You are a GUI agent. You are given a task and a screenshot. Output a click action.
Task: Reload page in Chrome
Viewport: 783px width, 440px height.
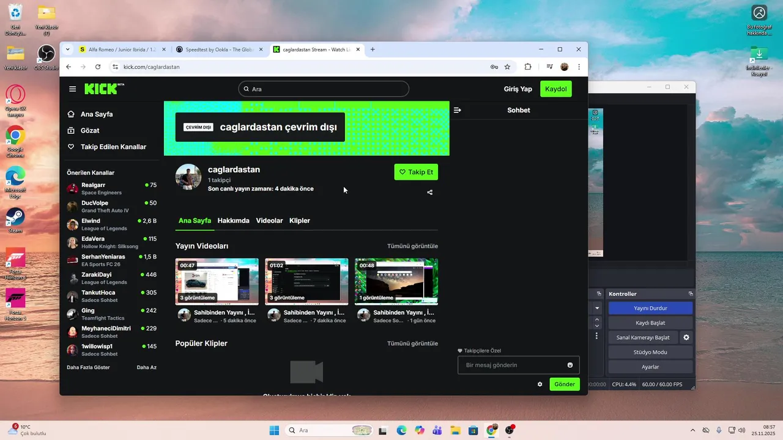[98, 67]
